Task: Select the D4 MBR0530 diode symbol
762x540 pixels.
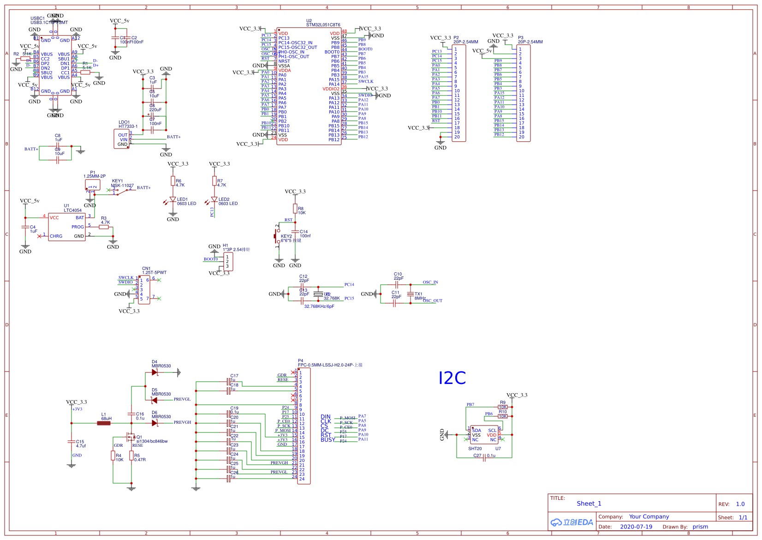Action: coord(155,372)
